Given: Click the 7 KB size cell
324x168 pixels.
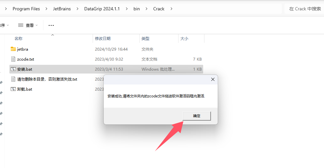Looking at the screenshot, I should click(x=197, y=59).
